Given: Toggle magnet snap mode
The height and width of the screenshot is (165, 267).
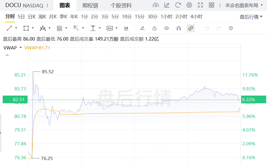Looking at the screenshot, I should coord(178,28).
